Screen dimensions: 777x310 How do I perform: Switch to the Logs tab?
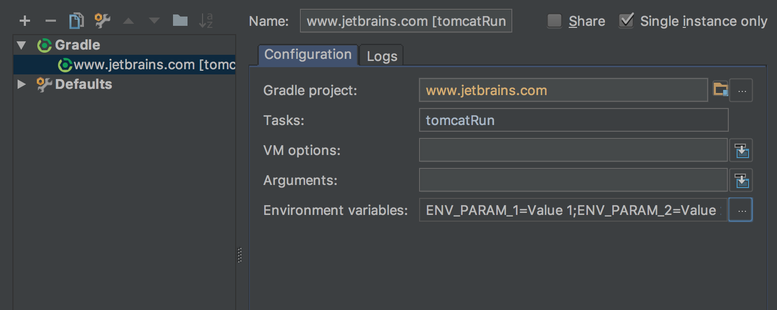[382, 56]
